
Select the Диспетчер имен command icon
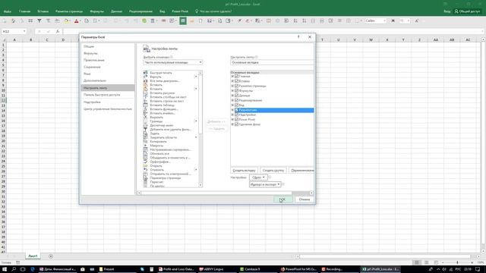click(145, 125)
